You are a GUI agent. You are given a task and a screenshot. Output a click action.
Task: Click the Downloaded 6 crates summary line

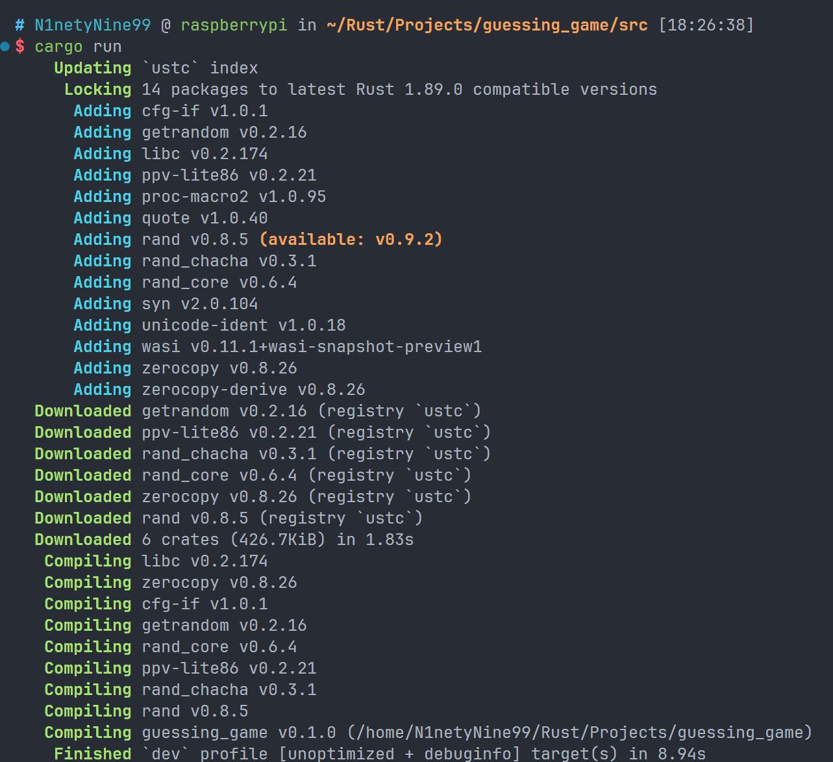[x=224, y=540]
